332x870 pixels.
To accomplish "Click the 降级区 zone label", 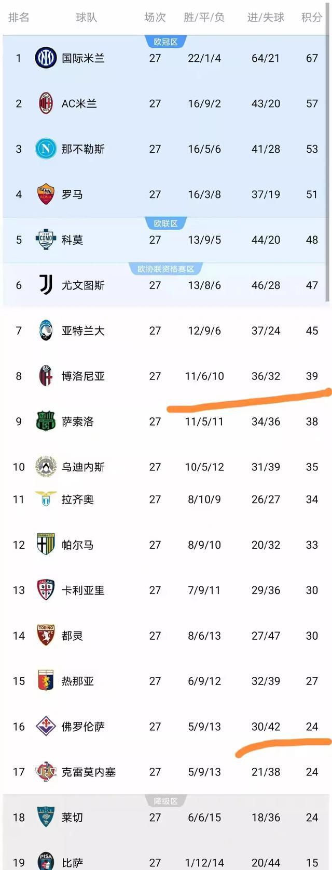I will point(166,801).
